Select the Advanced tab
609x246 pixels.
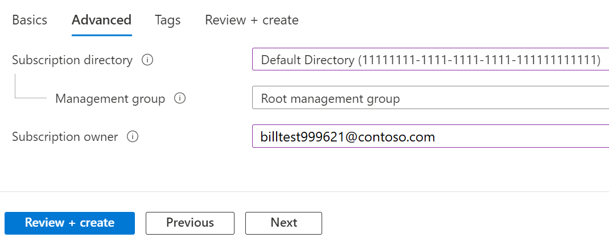101,20
